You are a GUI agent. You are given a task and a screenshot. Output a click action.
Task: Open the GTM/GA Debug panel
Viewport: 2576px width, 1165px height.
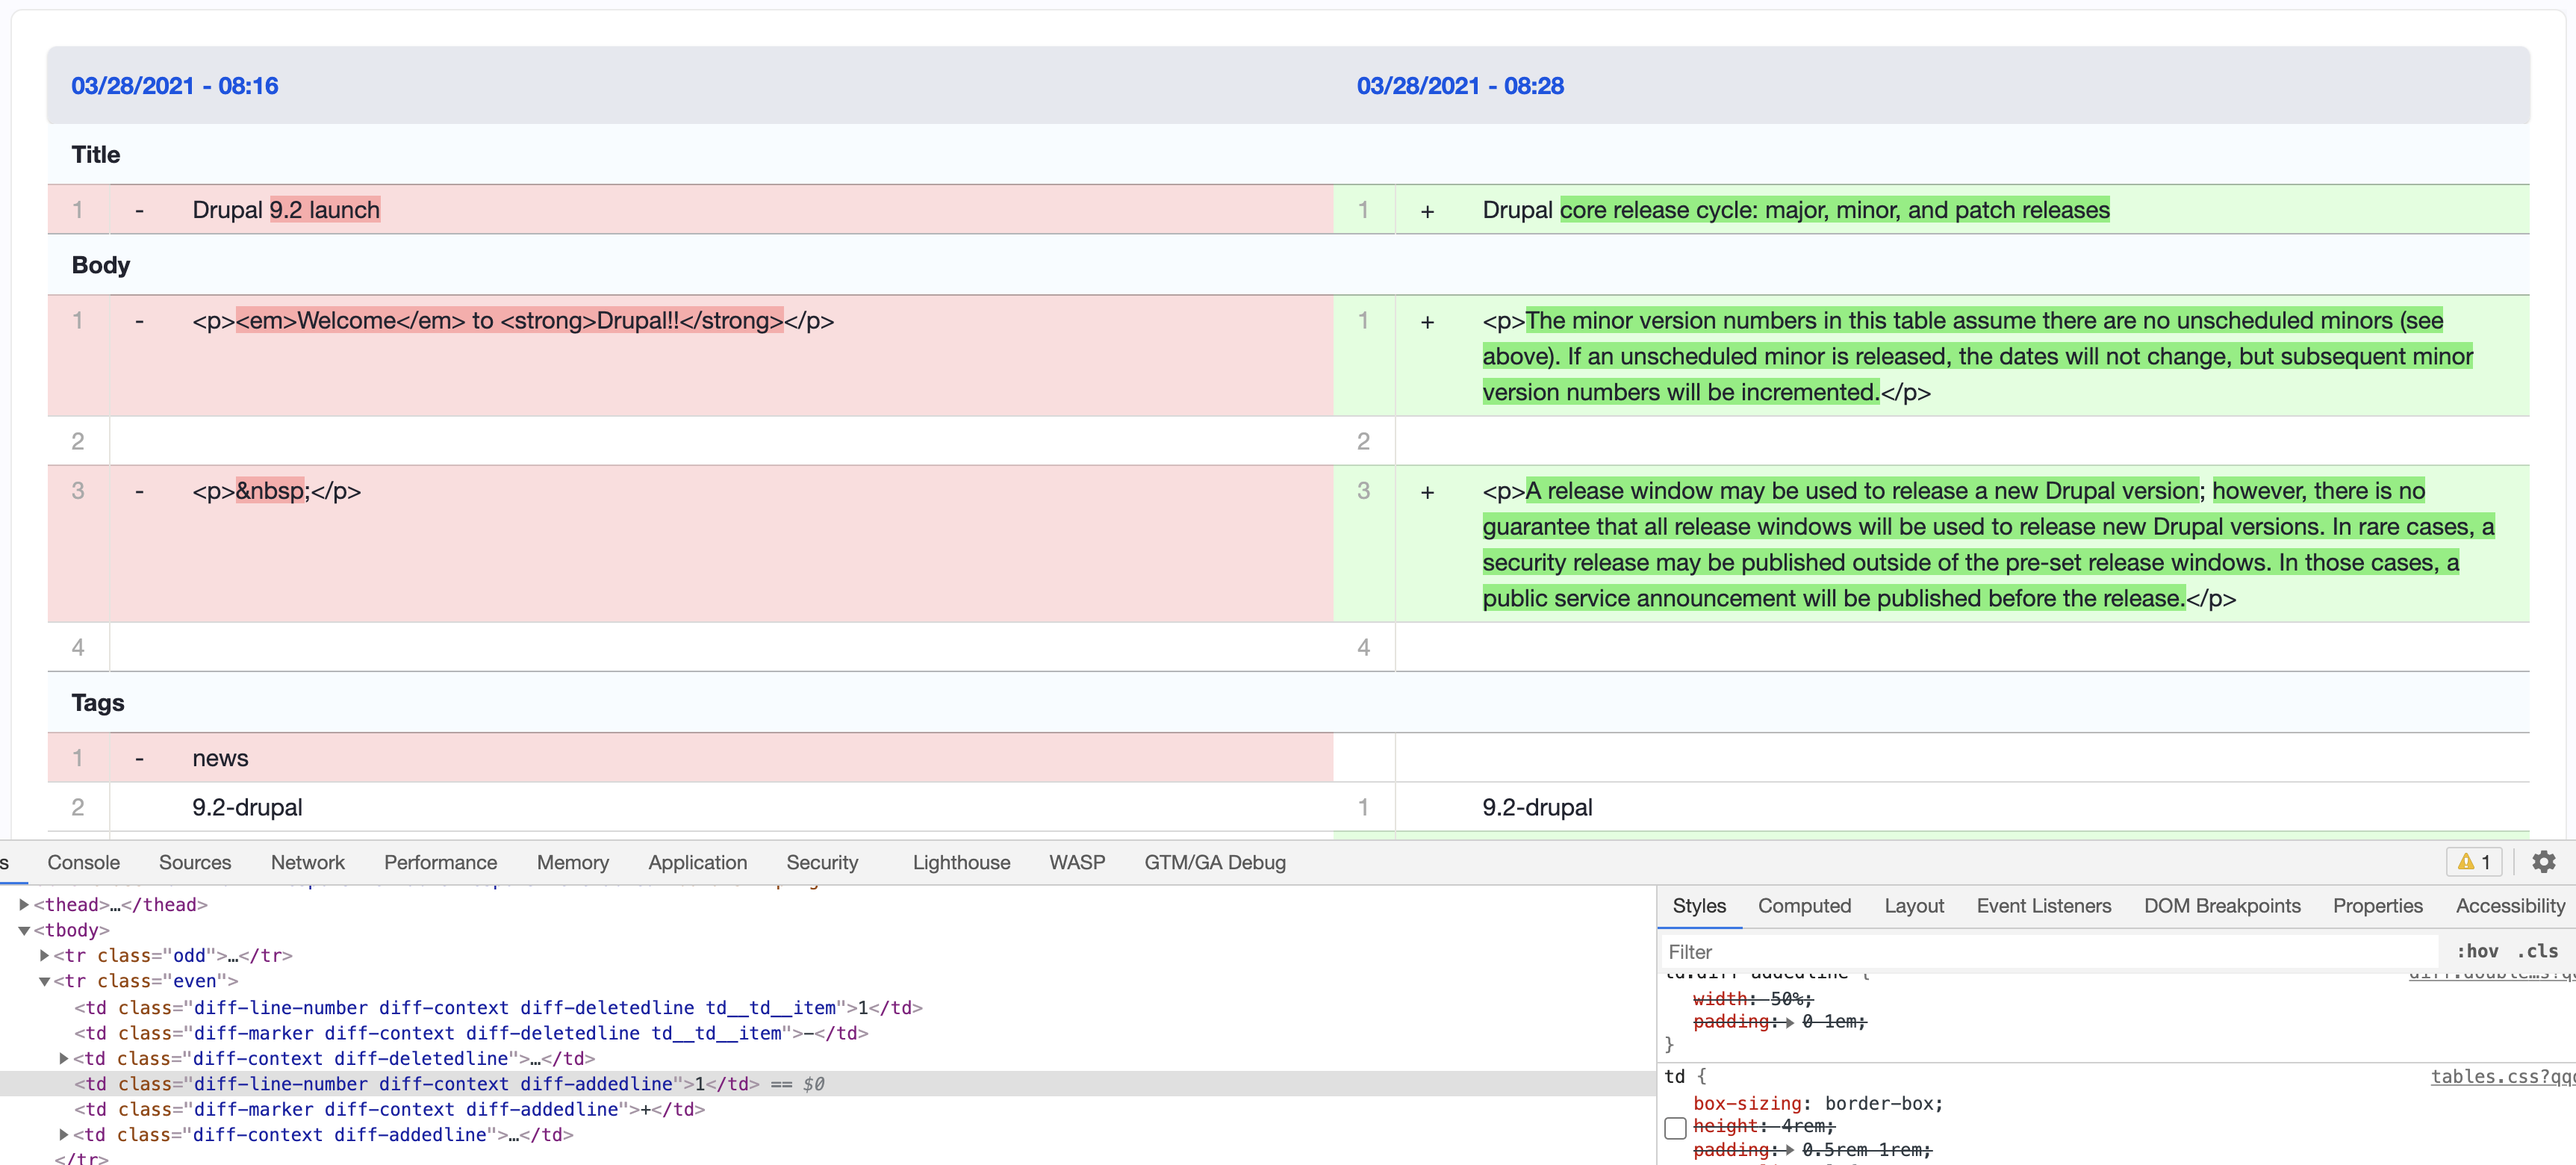[1214, 861]
